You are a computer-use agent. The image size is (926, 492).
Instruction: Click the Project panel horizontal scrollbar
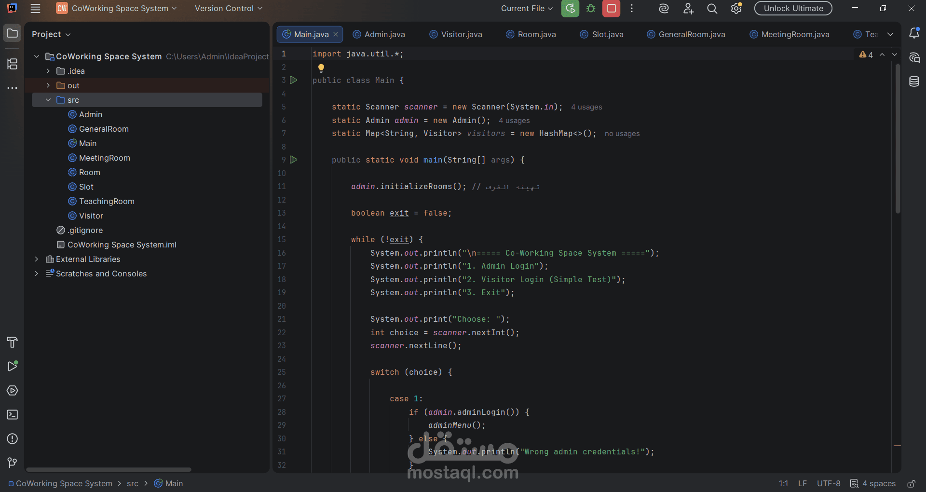109,469
